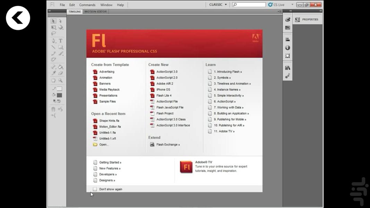
Task: Open the Transform panel icon
Action: click(x=287, y=56)
